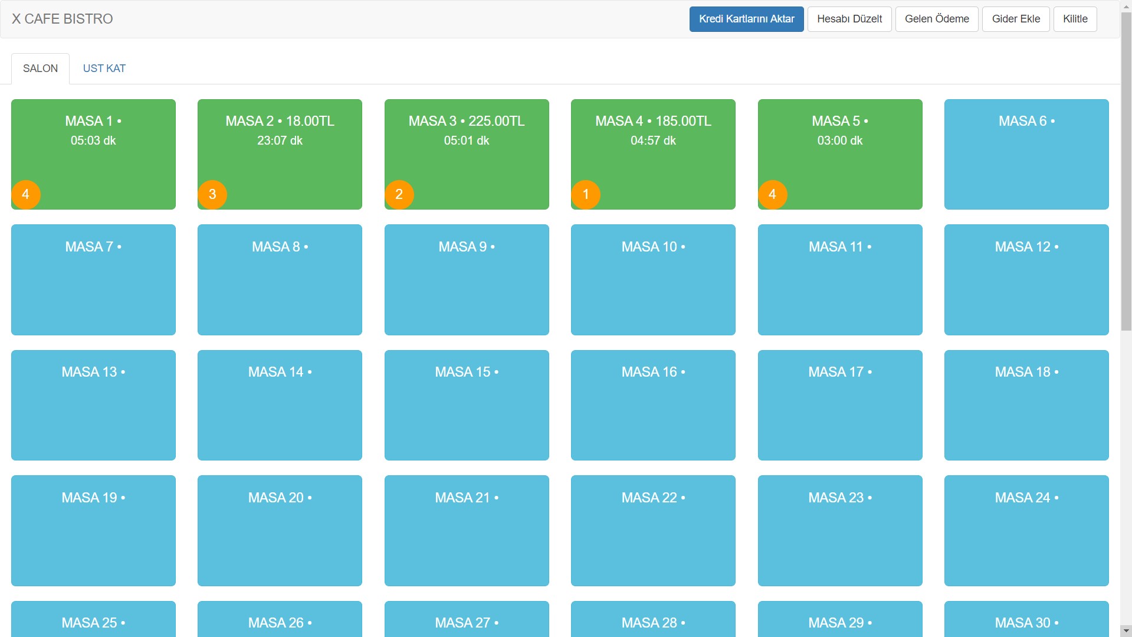Open MASA 3 with 225.00TL bill

click(x=467, y=154)
